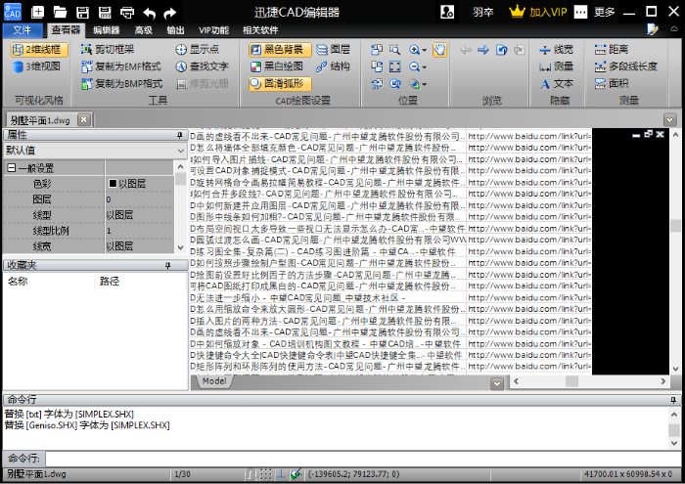Switch to 3维视图 view mode

coord(37,66)
